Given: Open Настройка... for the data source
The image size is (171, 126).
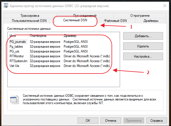Looking at the screenshot, I should (143, 56).
